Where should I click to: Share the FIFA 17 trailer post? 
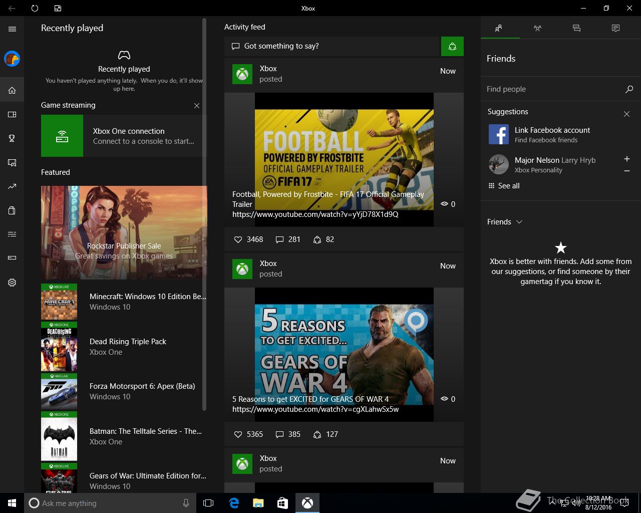coord(324,239)
